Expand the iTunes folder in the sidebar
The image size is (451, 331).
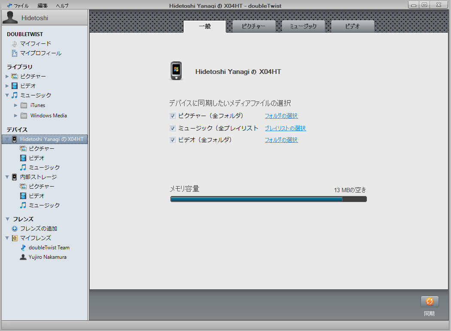pyautogui.click(x=16, y=105)
